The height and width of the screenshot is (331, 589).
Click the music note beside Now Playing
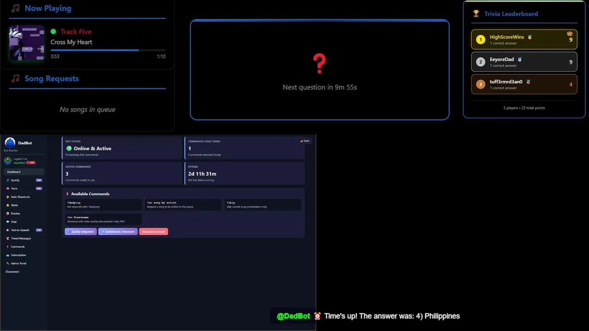point(15,8)
